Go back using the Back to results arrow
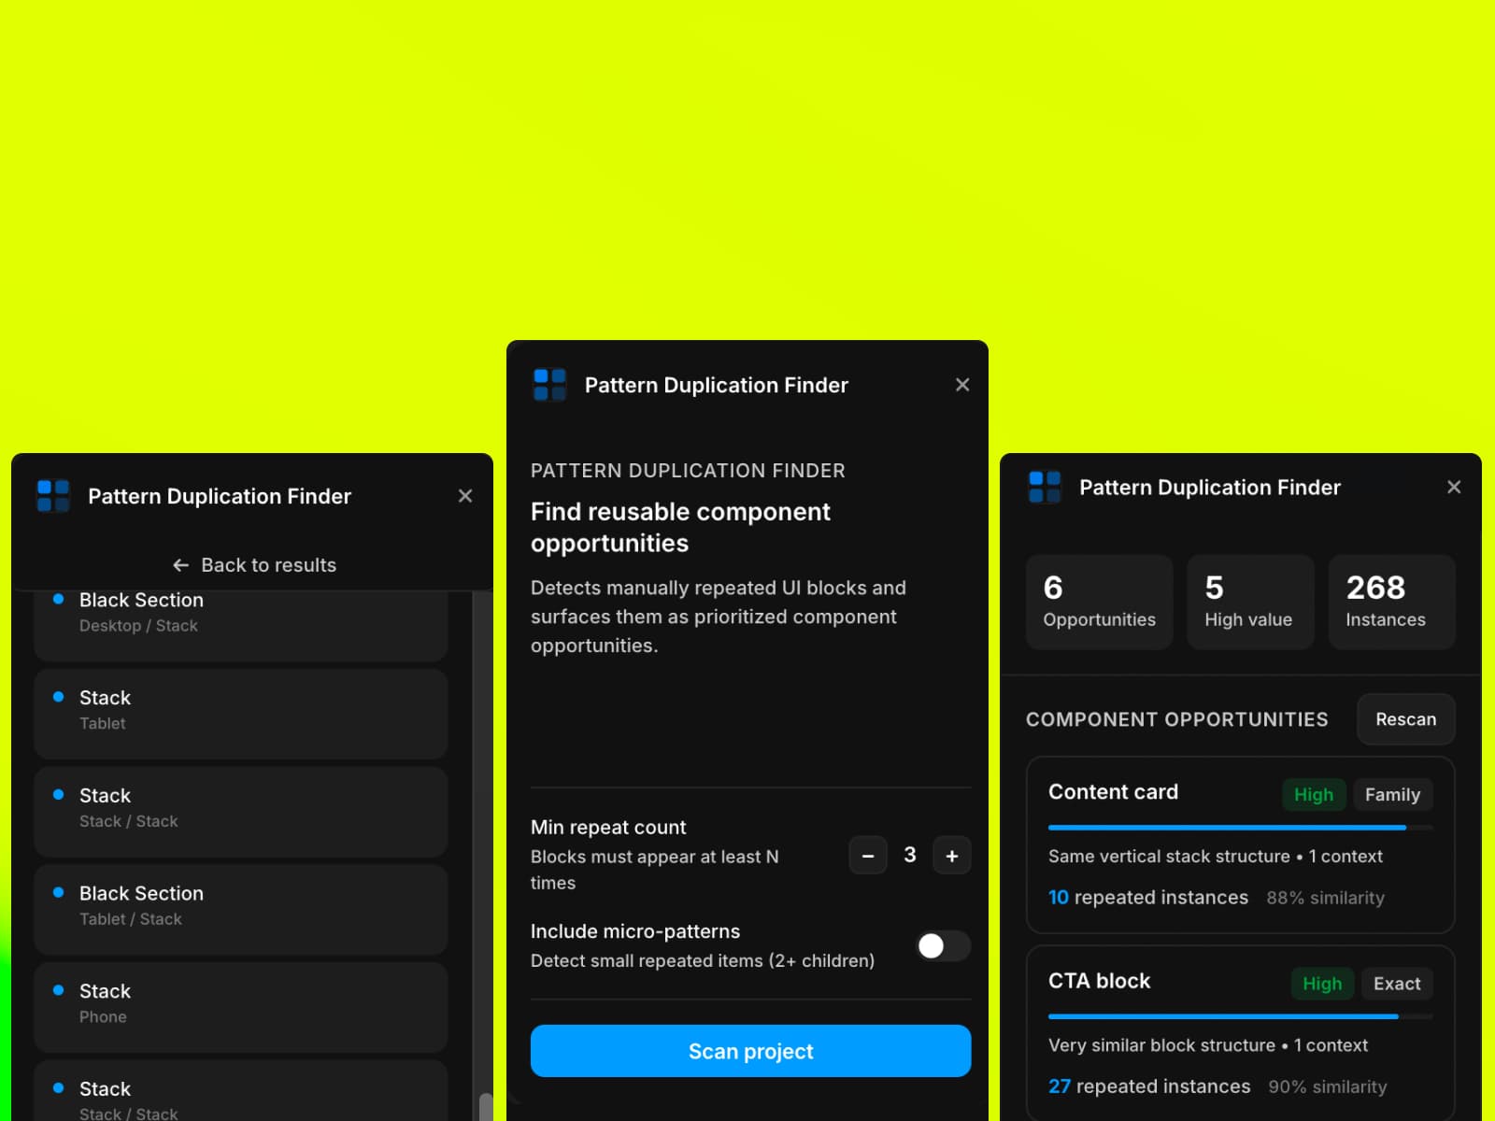The height and width of the screenshot is (1121, 1495). [254, 565]
